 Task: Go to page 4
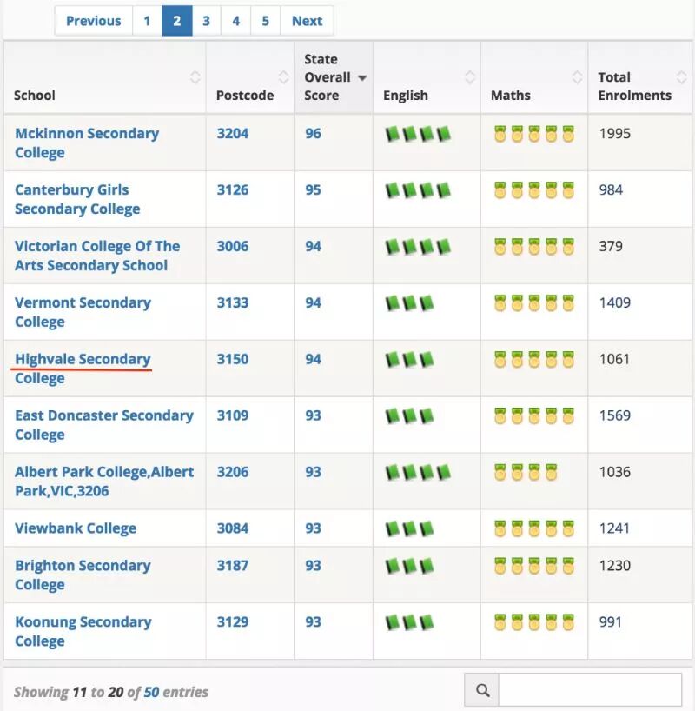(x=235, y=21)
